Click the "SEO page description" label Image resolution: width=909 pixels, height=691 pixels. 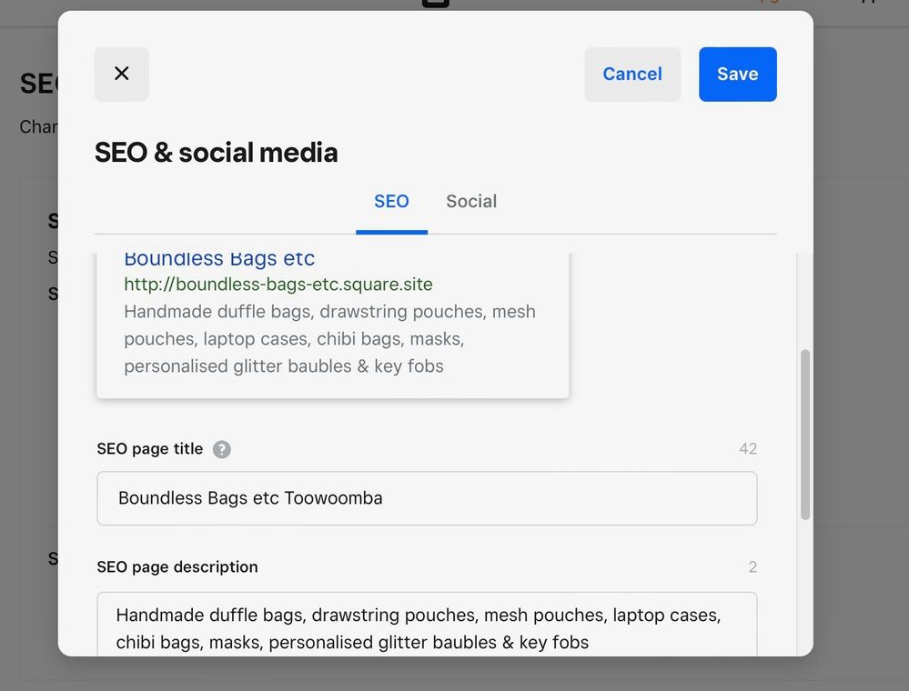[x=177, y=567]
